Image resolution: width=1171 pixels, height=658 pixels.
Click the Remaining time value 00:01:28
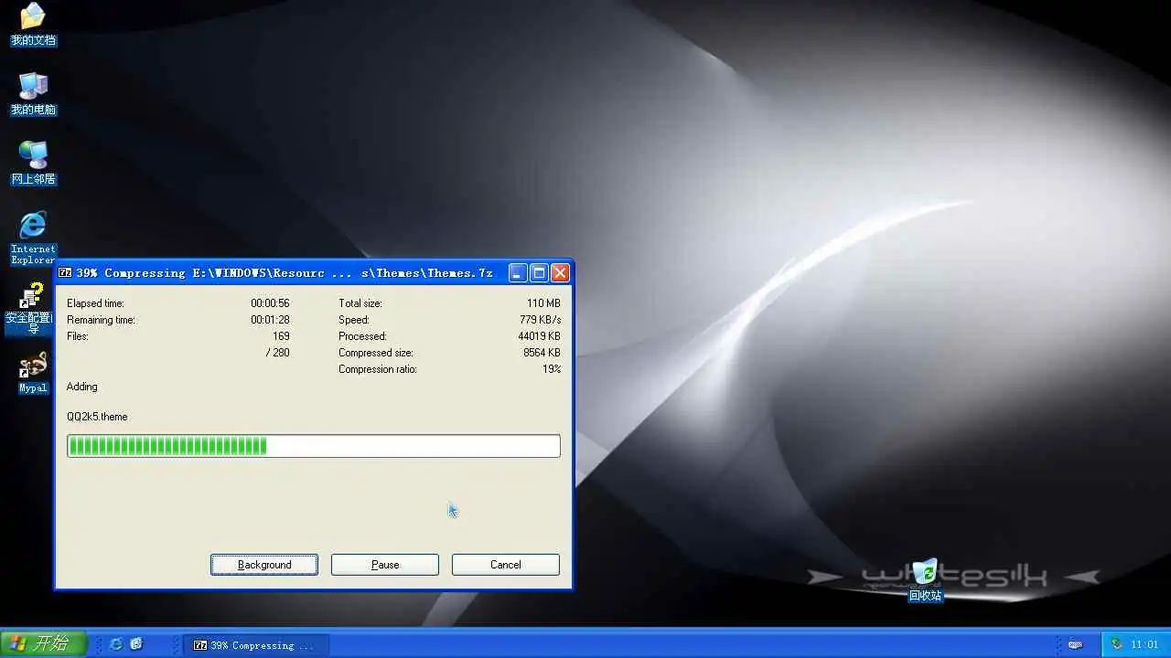[270, 320]
